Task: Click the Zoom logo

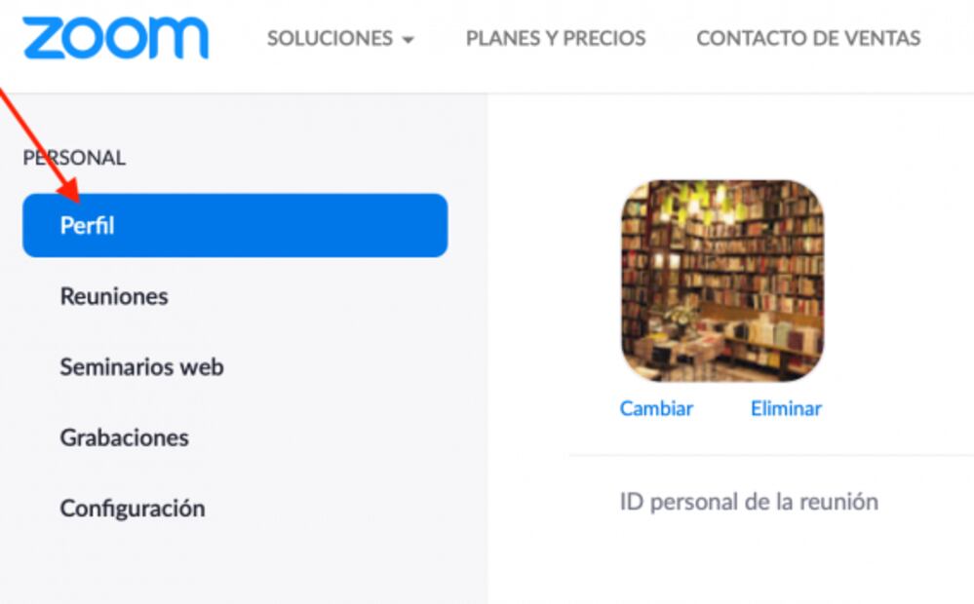Action: [x=116, y=38]
